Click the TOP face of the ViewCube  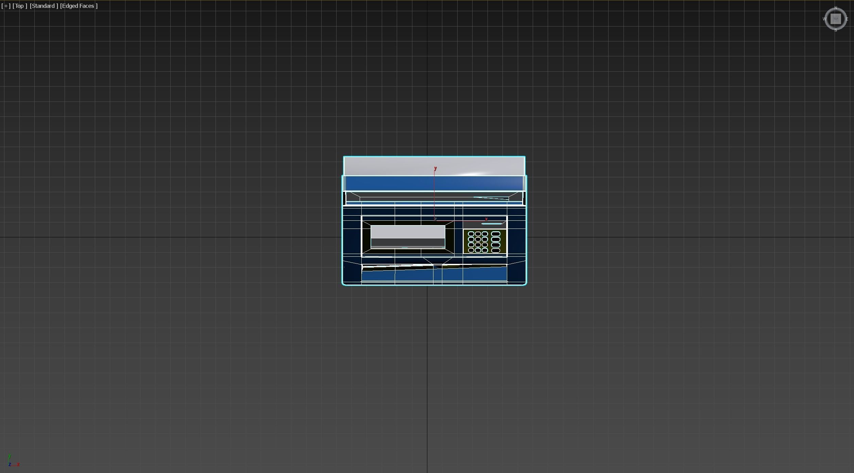tap(836, 19)
